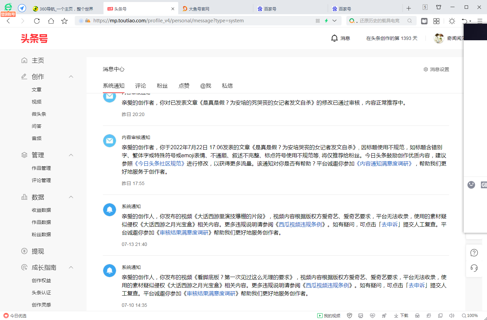This screenshot has height=320, width=487.
Task: Collapse the 创作 sidebar section
Action: pos(71,77)
